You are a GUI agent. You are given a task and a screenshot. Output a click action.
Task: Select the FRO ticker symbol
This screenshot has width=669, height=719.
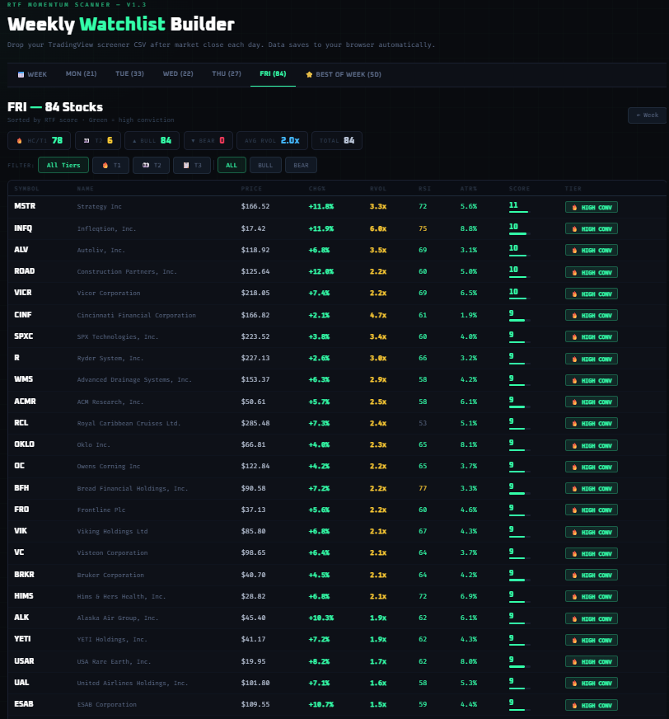pyautogui.click(x=21, y=510)
